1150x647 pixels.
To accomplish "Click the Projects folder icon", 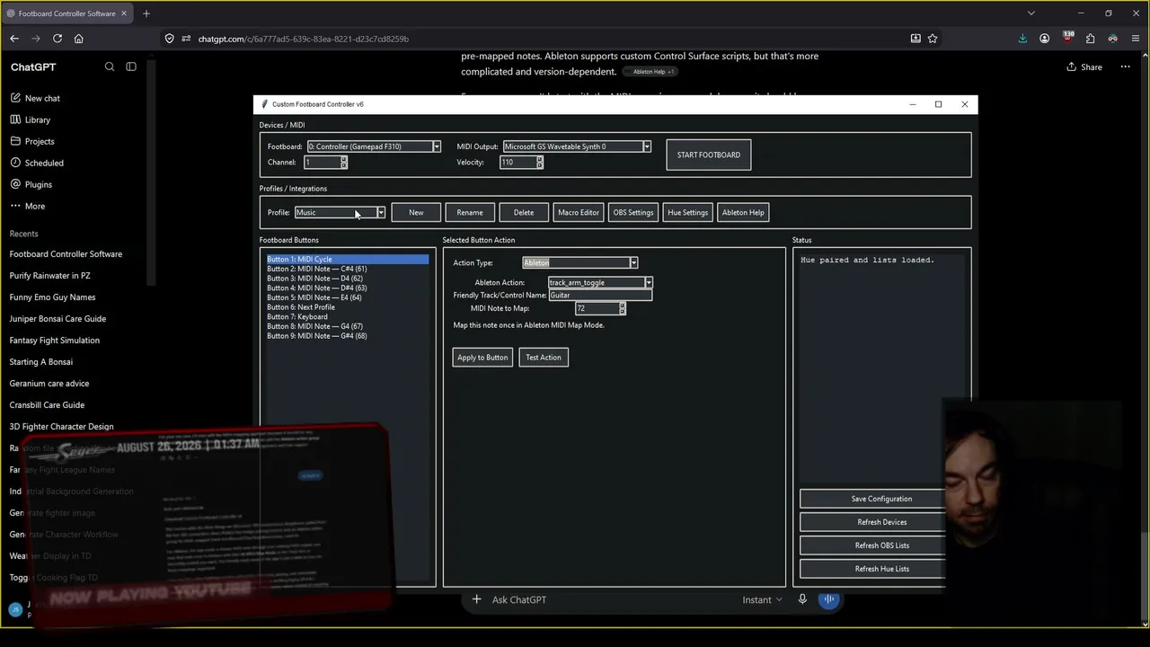I will tap(15, 141).
